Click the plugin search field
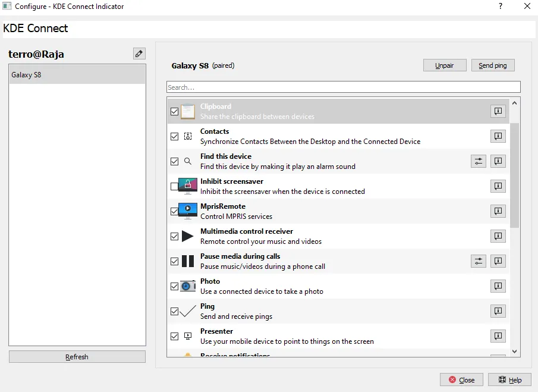Image resolution: width=538 pixels, height=392 pixels. (x=343, y=87)
